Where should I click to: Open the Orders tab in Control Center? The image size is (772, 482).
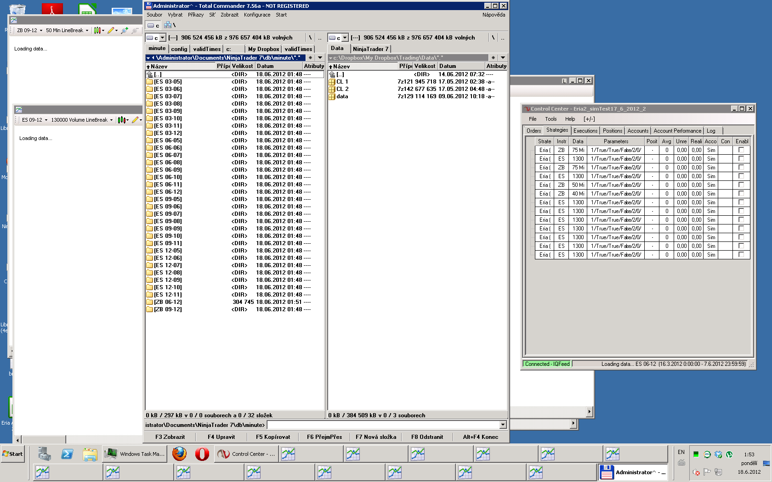tap(534, 131)
